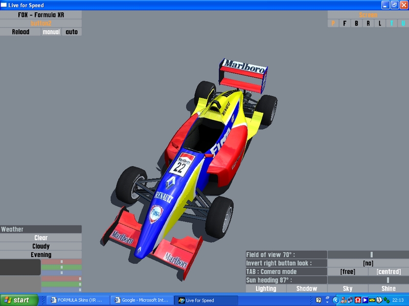Choose Evening weather
The width and height of the screenshot is (409, 306).
point(41,254)
